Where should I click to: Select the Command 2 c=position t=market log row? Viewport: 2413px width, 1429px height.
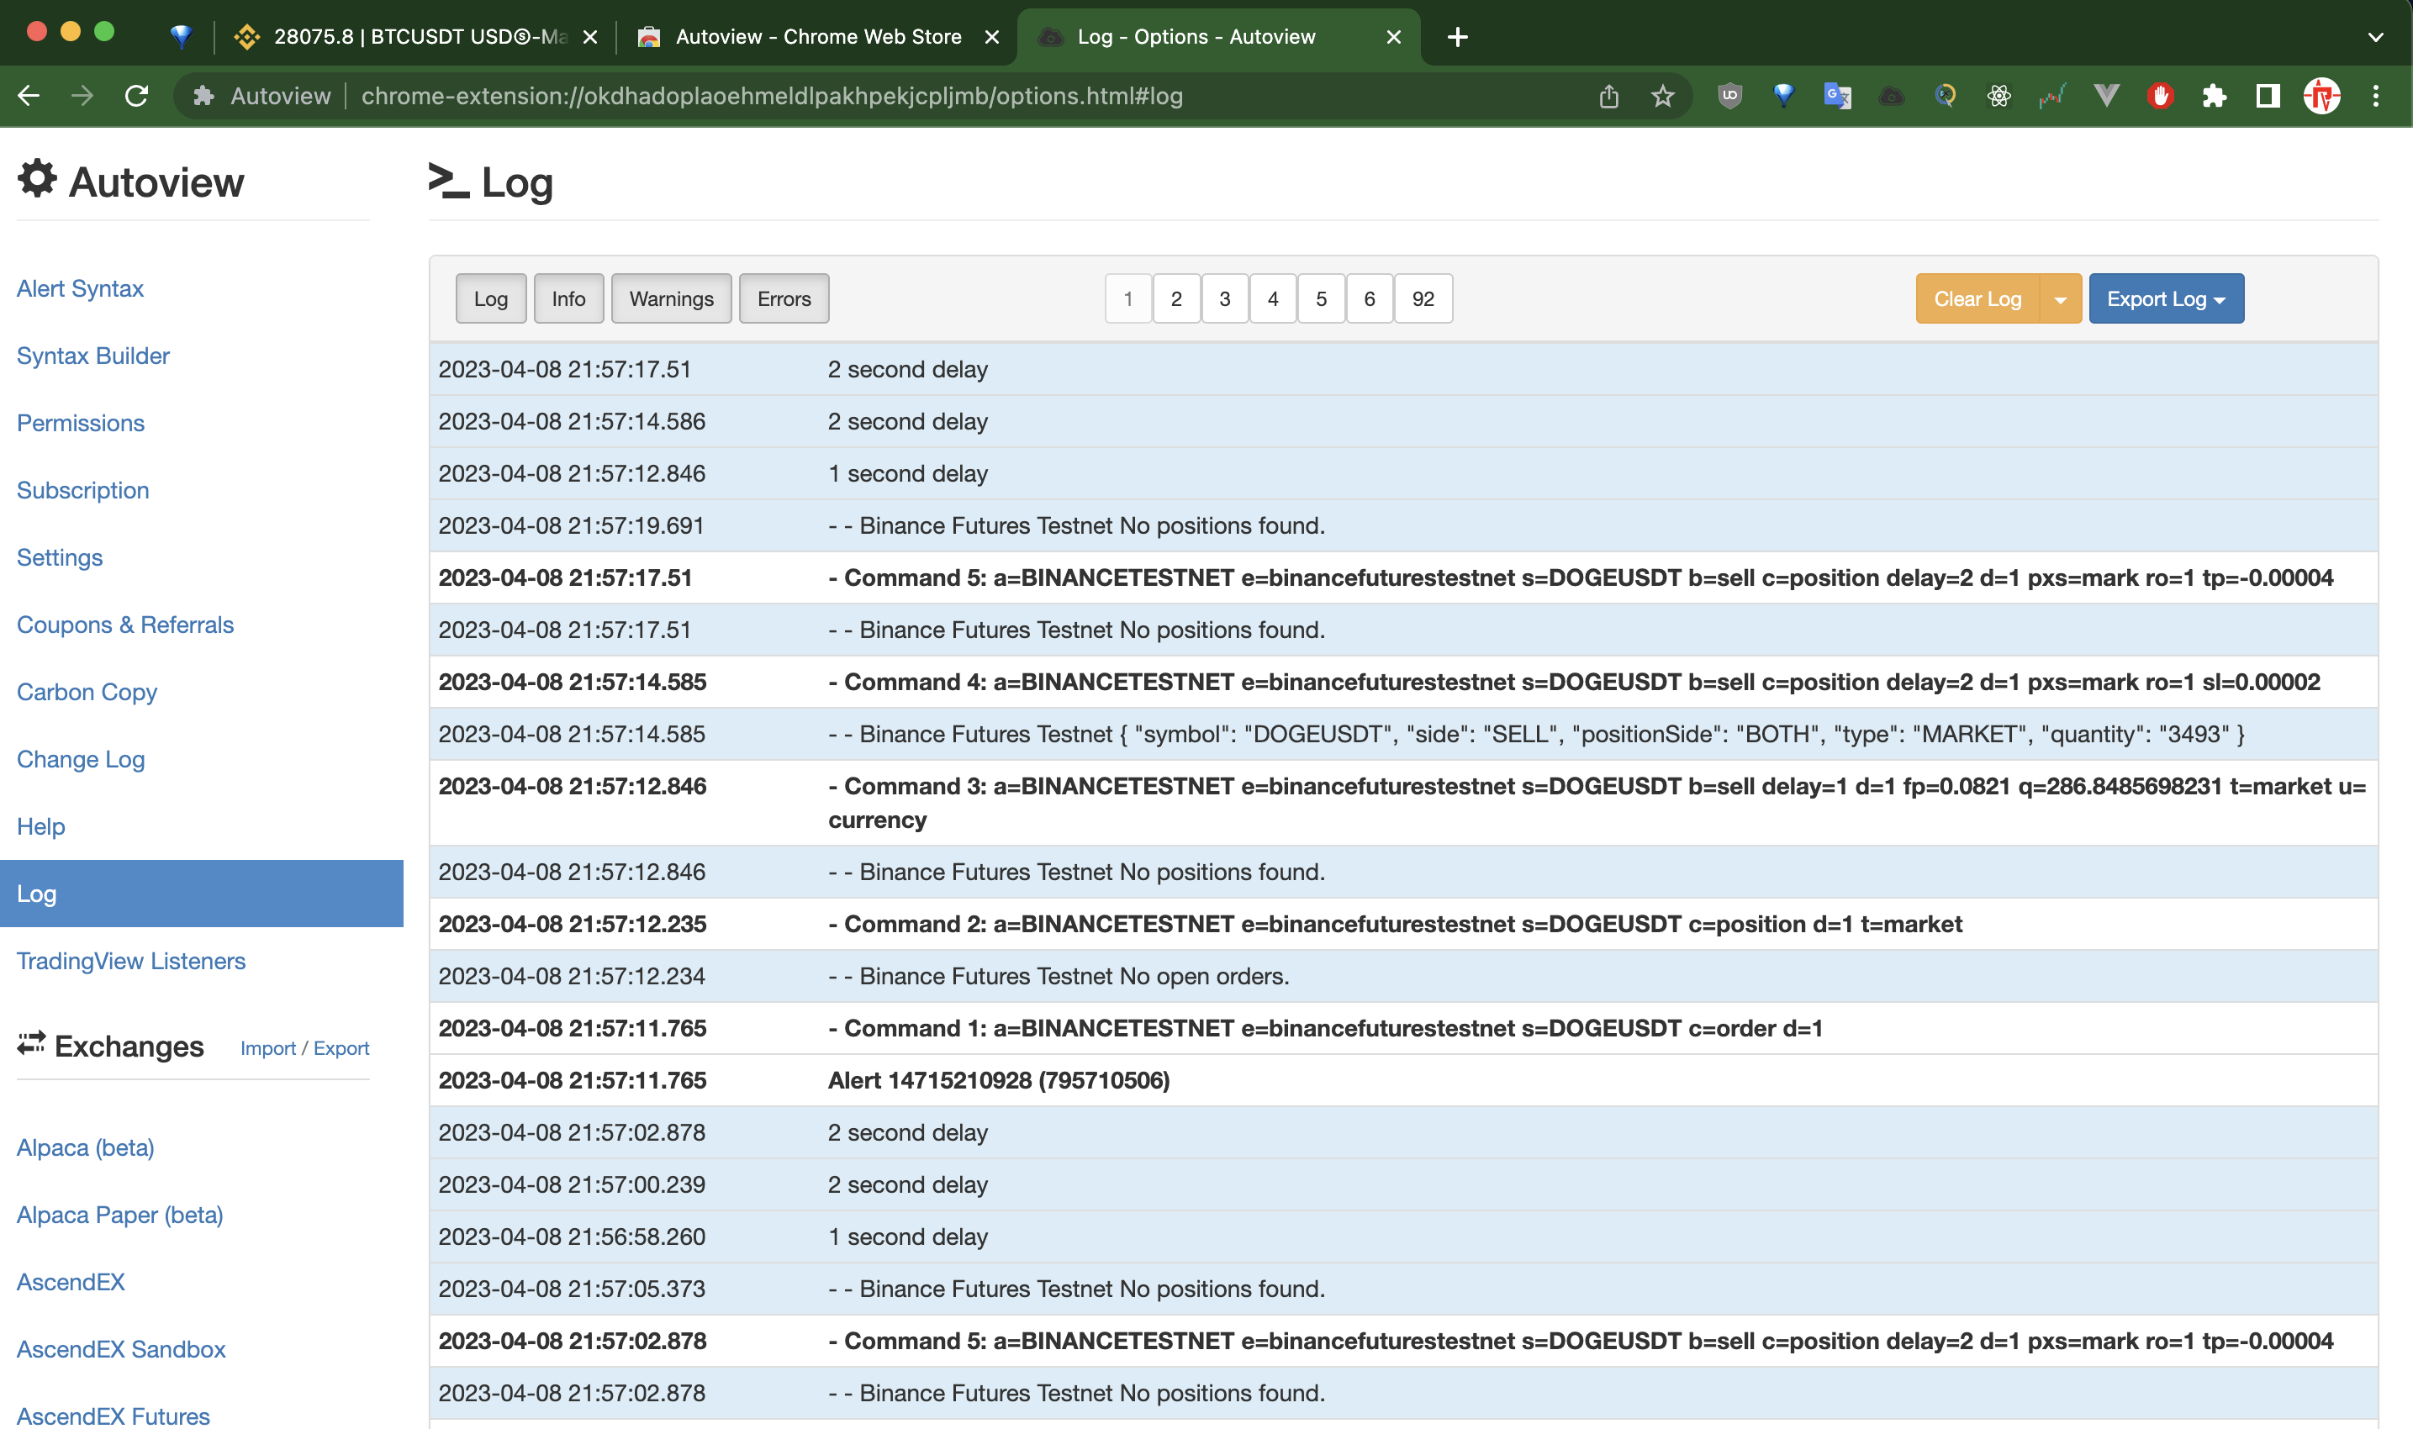pyautogui.click(x=1404, y=925)
